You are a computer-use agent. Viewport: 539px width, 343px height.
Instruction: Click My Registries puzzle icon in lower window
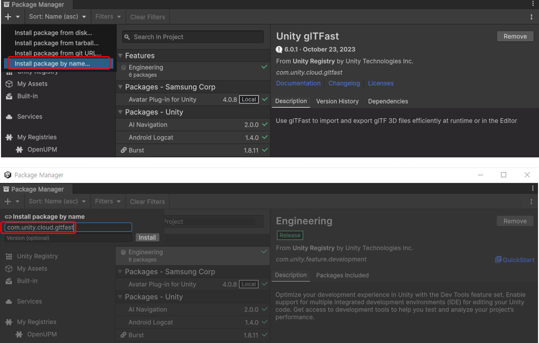9,322
